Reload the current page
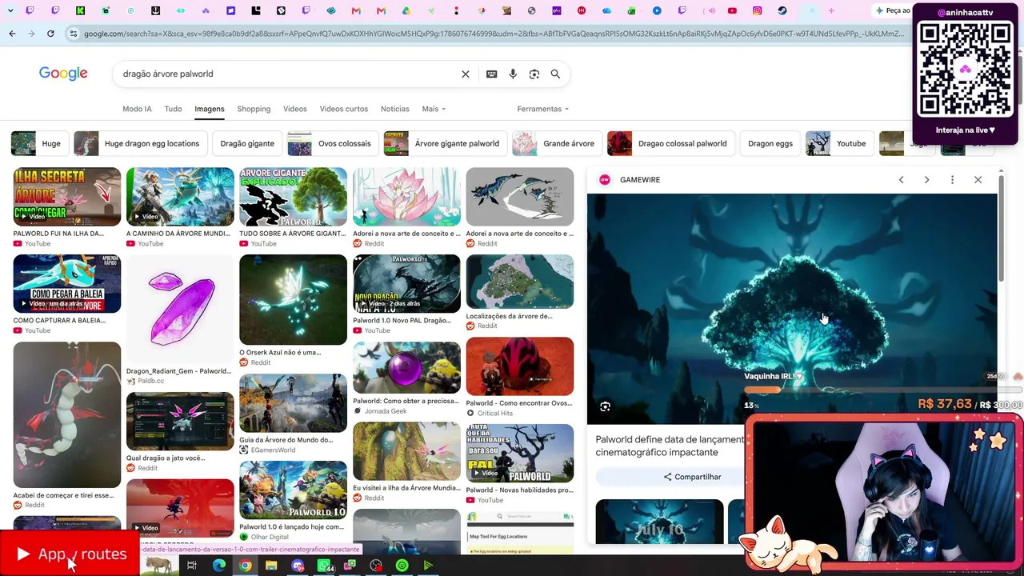Screen dimensions: 1024x576 point(50,34)
